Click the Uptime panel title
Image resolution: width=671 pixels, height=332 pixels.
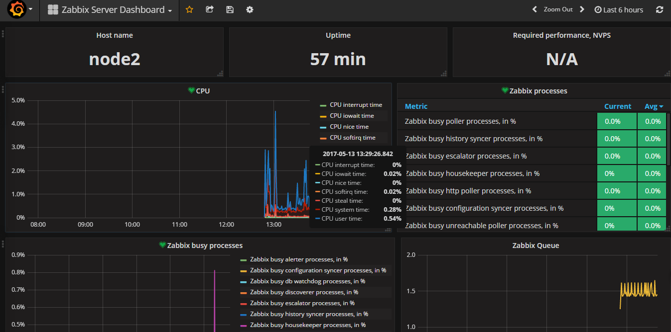tap(338, 35)
